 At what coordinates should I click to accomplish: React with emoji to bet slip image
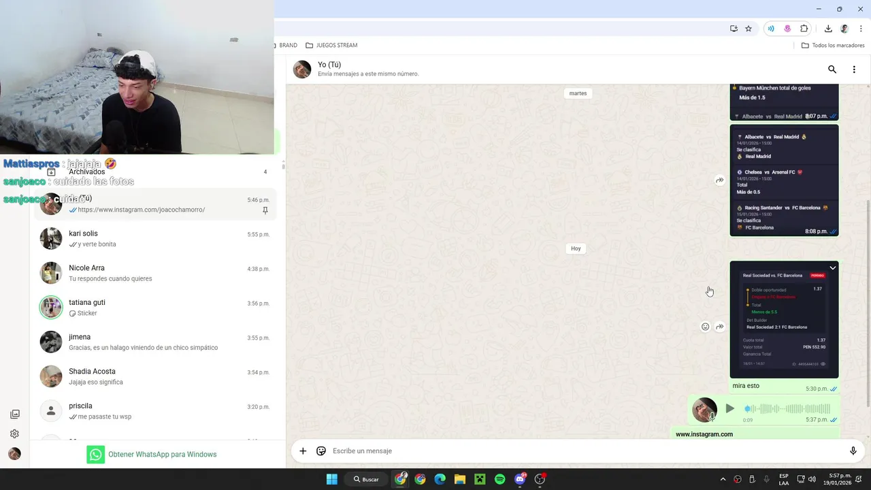pos(705,327)
